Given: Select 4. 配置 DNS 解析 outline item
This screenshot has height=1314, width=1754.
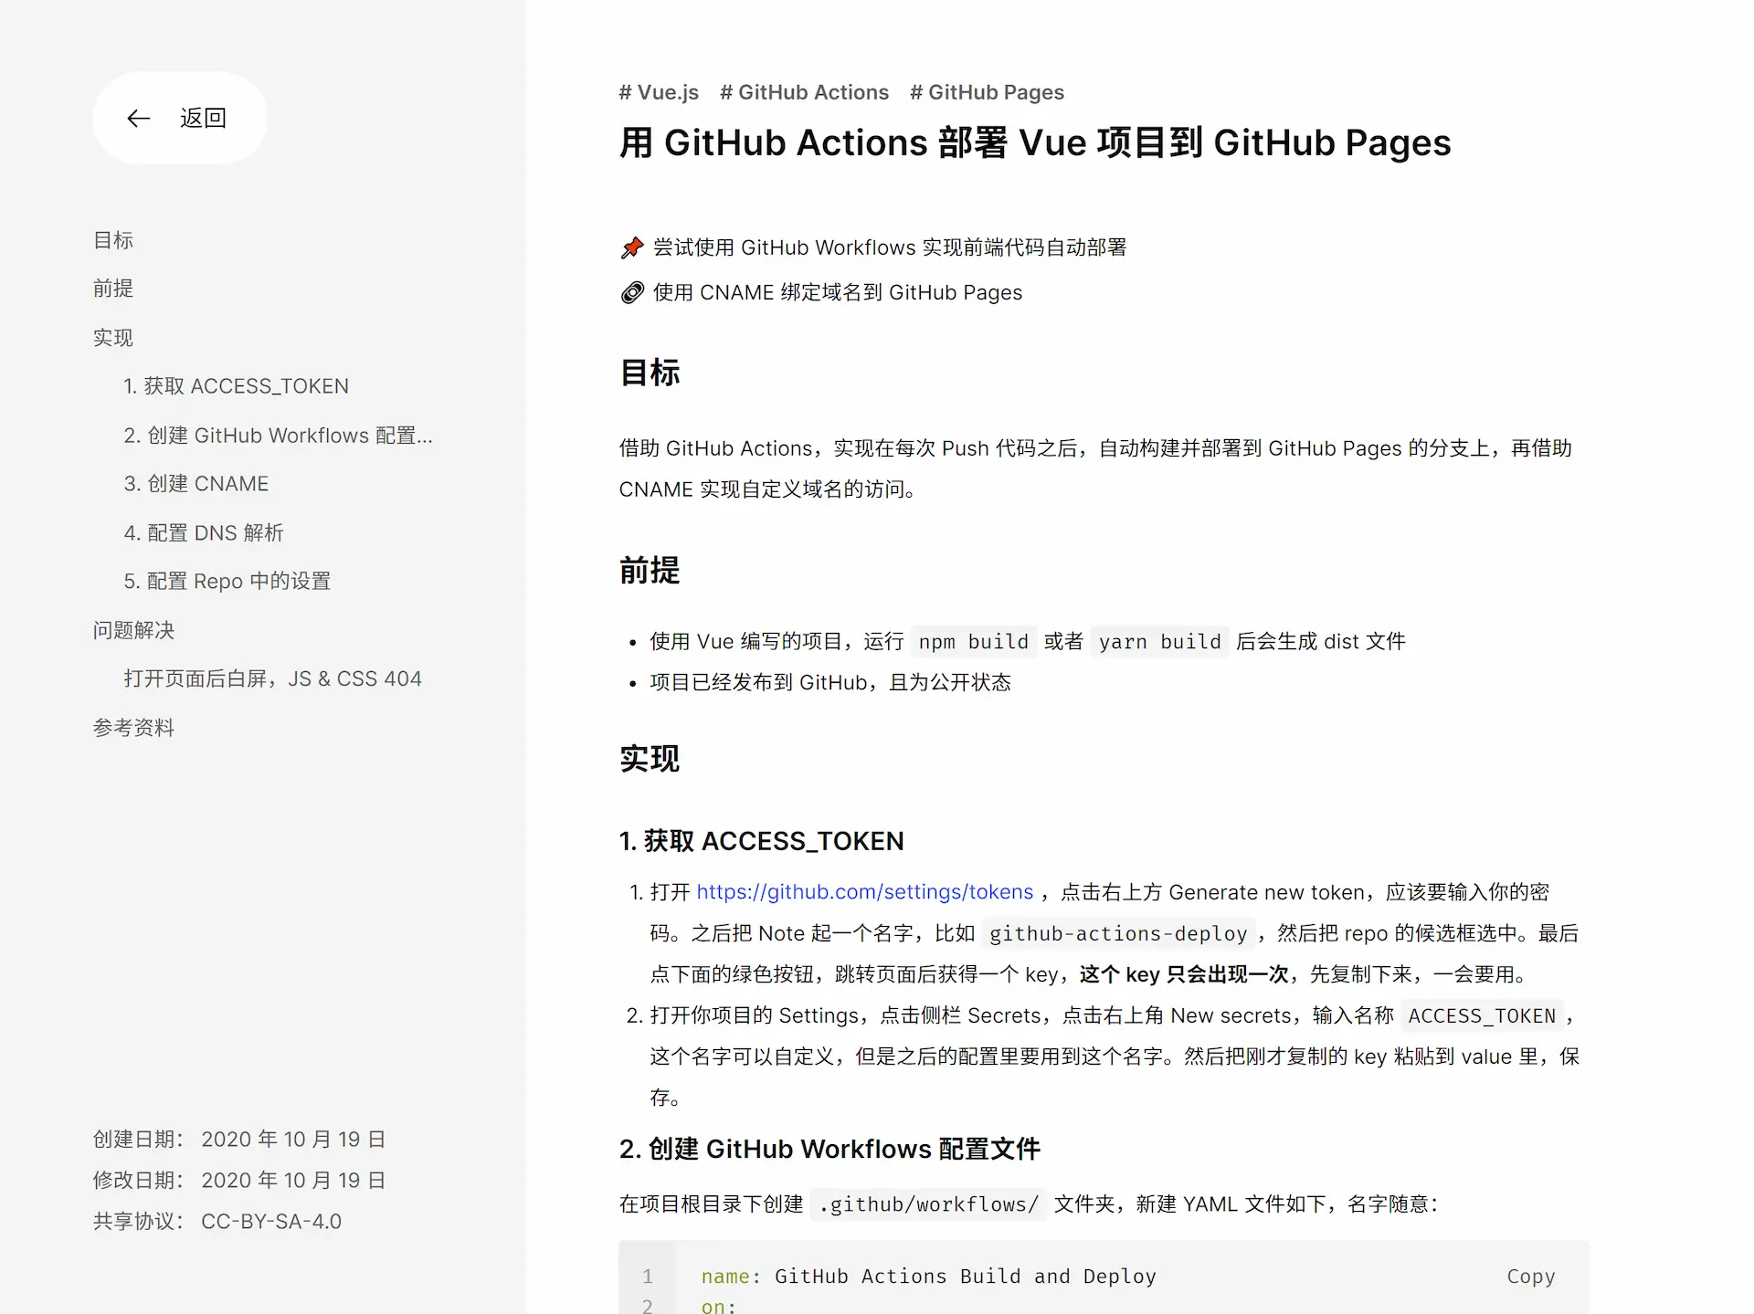Looking at the screenshot, I should pos(203,532).
